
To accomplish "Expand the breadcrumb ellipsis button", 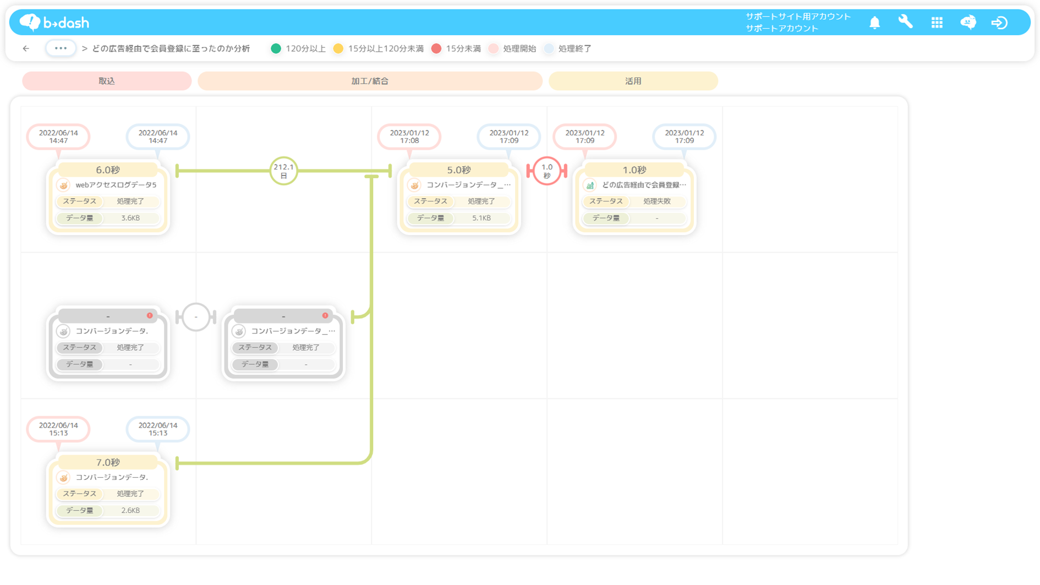I will click(x=61, y=48).
